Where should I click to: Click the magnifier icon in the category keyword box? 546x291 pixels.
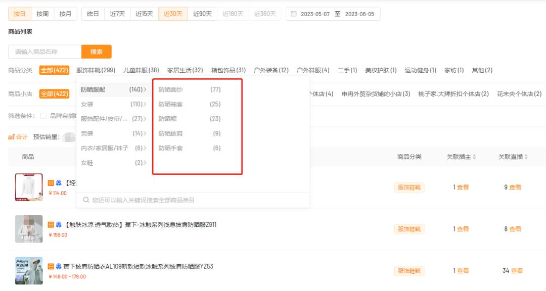coord(86,199)
